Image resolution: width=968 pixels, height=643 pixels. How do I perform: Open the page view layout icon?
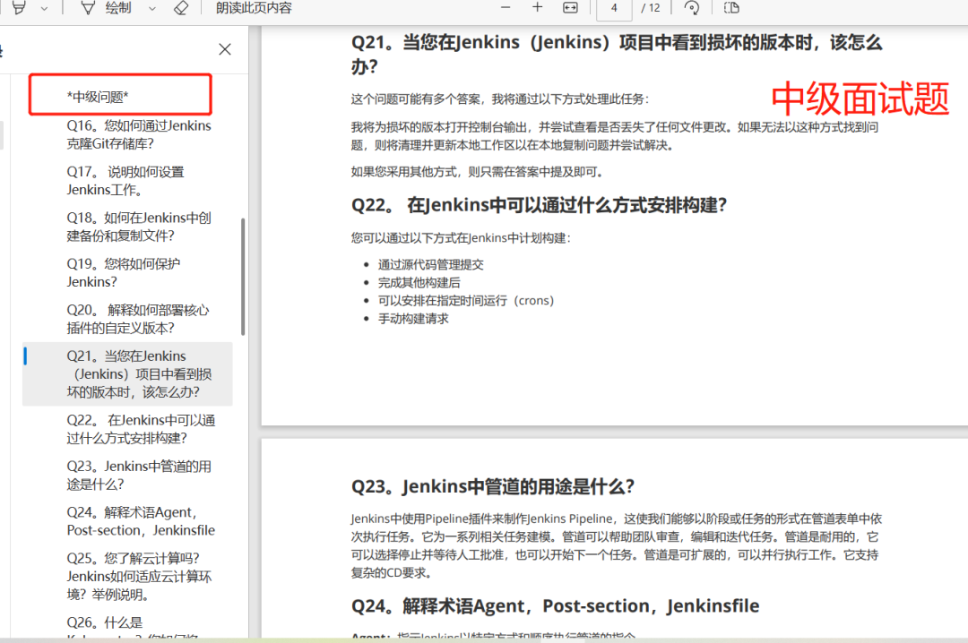(731, 7)
